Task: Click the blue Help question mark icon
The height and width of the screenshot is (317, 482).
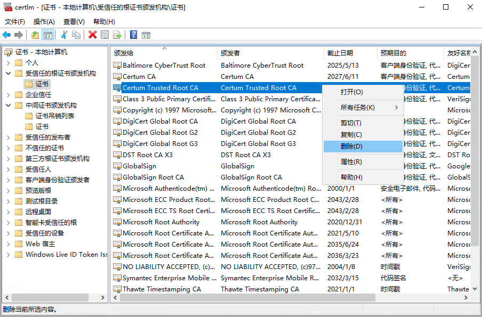Action: pyautogui.click(x=133, y=35)
